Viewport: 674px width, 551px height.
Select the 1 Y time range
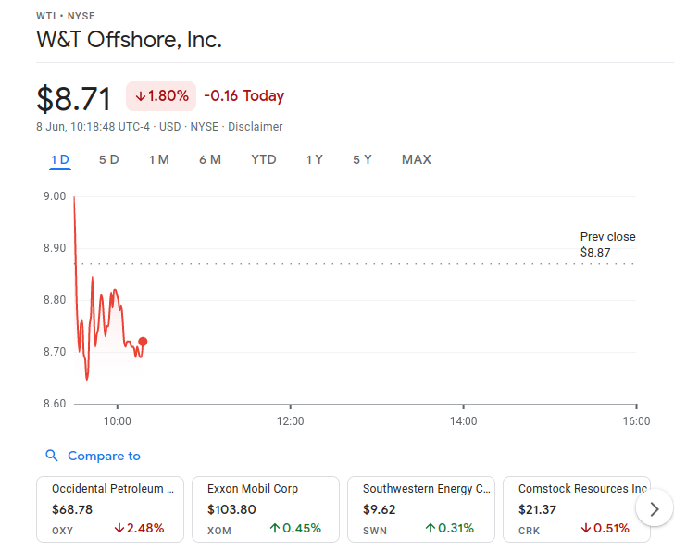pyautogui.click(x=314, y=160)
